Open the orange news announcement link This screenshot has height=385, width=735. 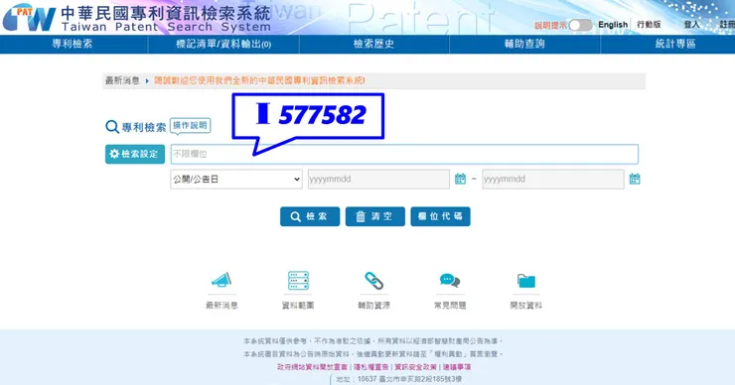click(259, 80)
